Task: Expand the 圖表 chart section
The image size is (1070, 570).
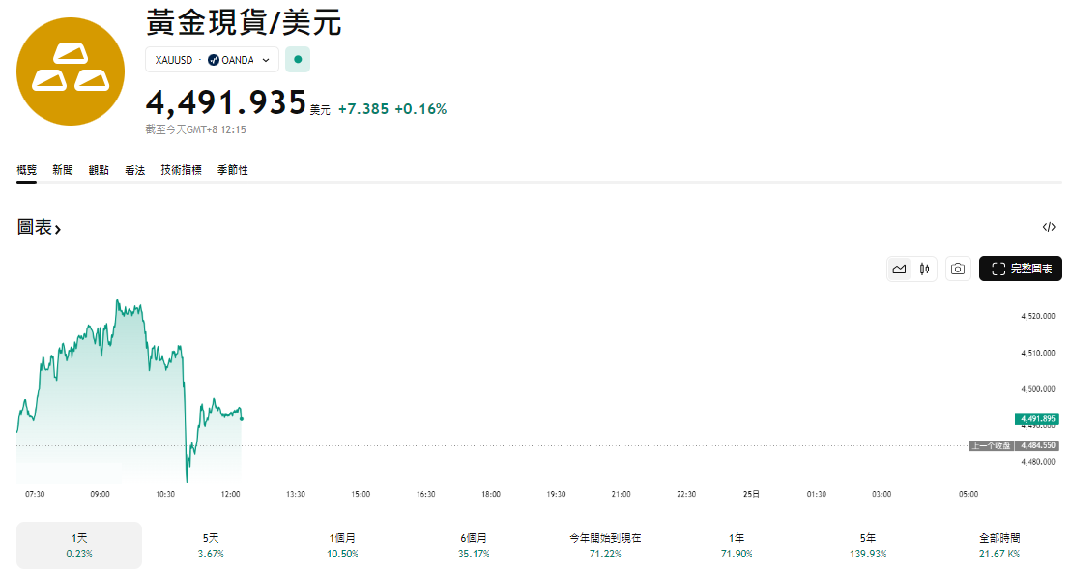Action: click(x=39, y=228)
